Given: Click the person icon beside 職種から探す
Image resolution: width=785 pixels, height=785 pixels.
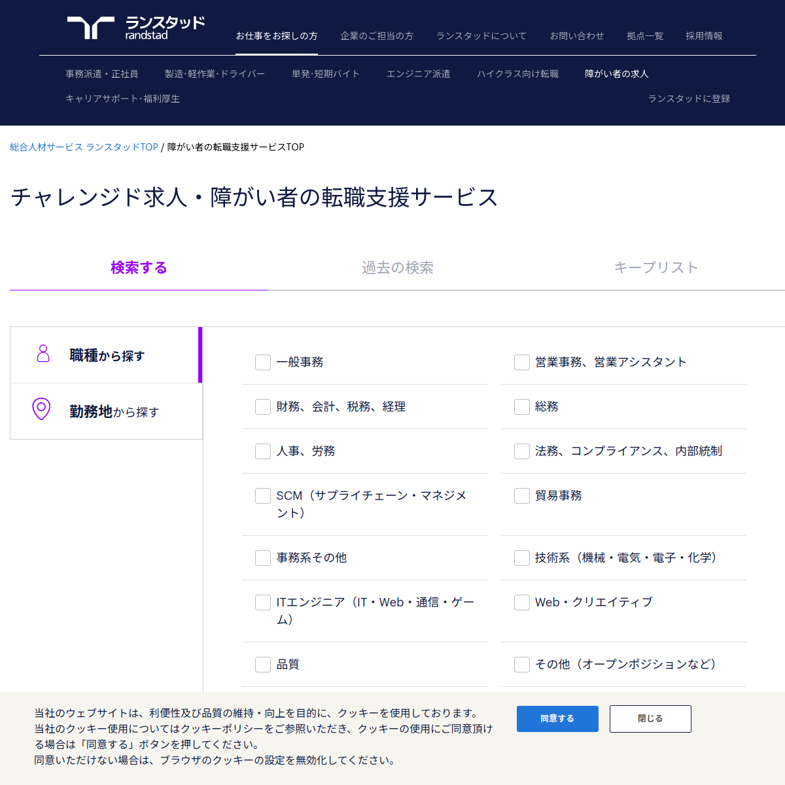Looking at the screenshot, I should pos(43,354).
